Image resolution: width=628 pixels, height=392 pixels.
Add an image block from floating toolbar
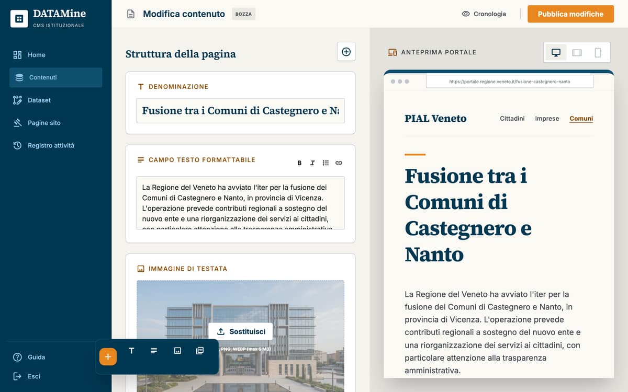[x=177, y=351]
